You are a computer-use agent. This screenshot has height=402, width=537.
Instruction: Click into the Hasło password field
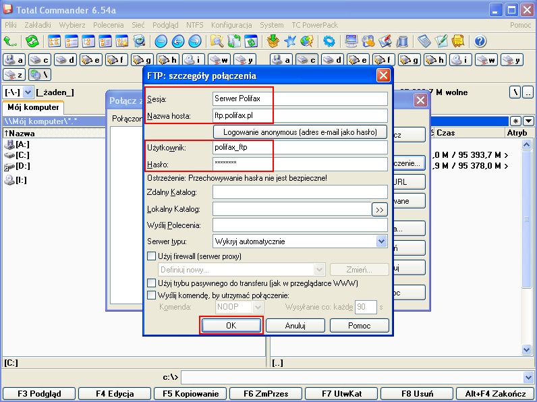tap(300, 164)
